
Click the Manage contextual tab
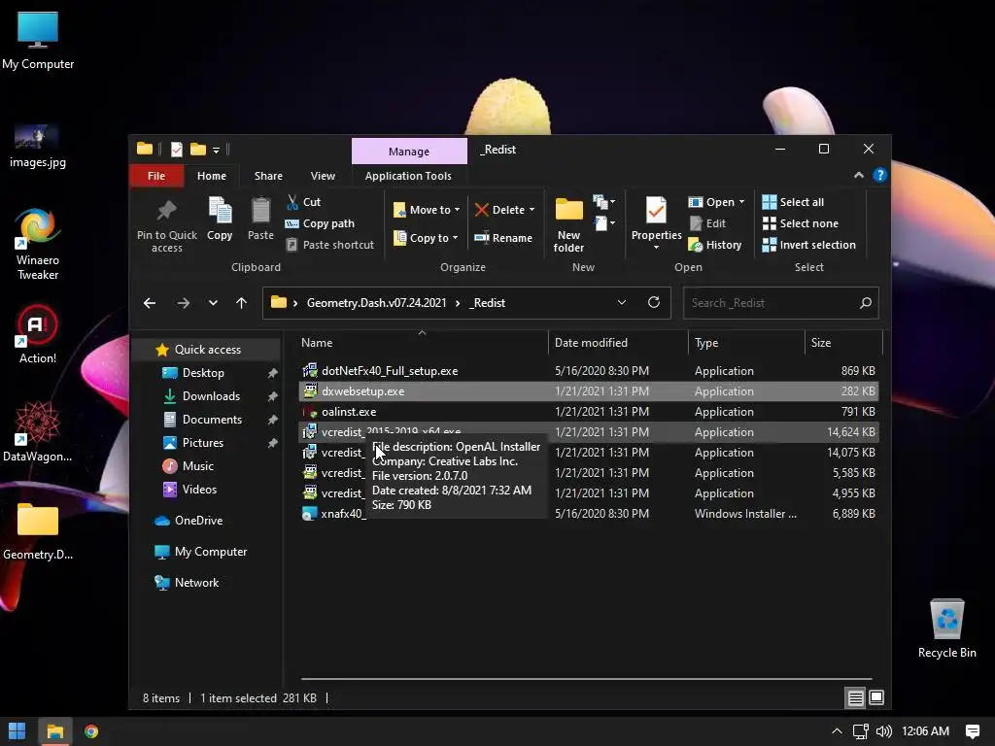coord(409,151)
